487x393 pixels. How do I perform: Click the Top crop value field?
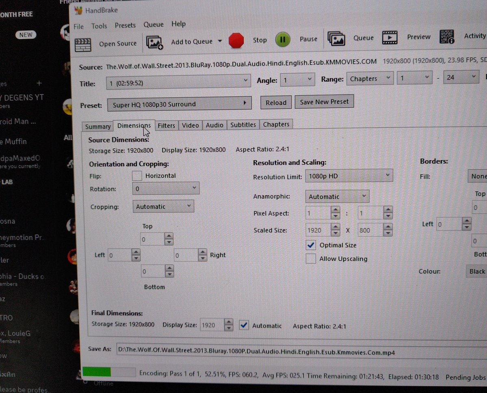pyautogui.click(x=152, y=239)
